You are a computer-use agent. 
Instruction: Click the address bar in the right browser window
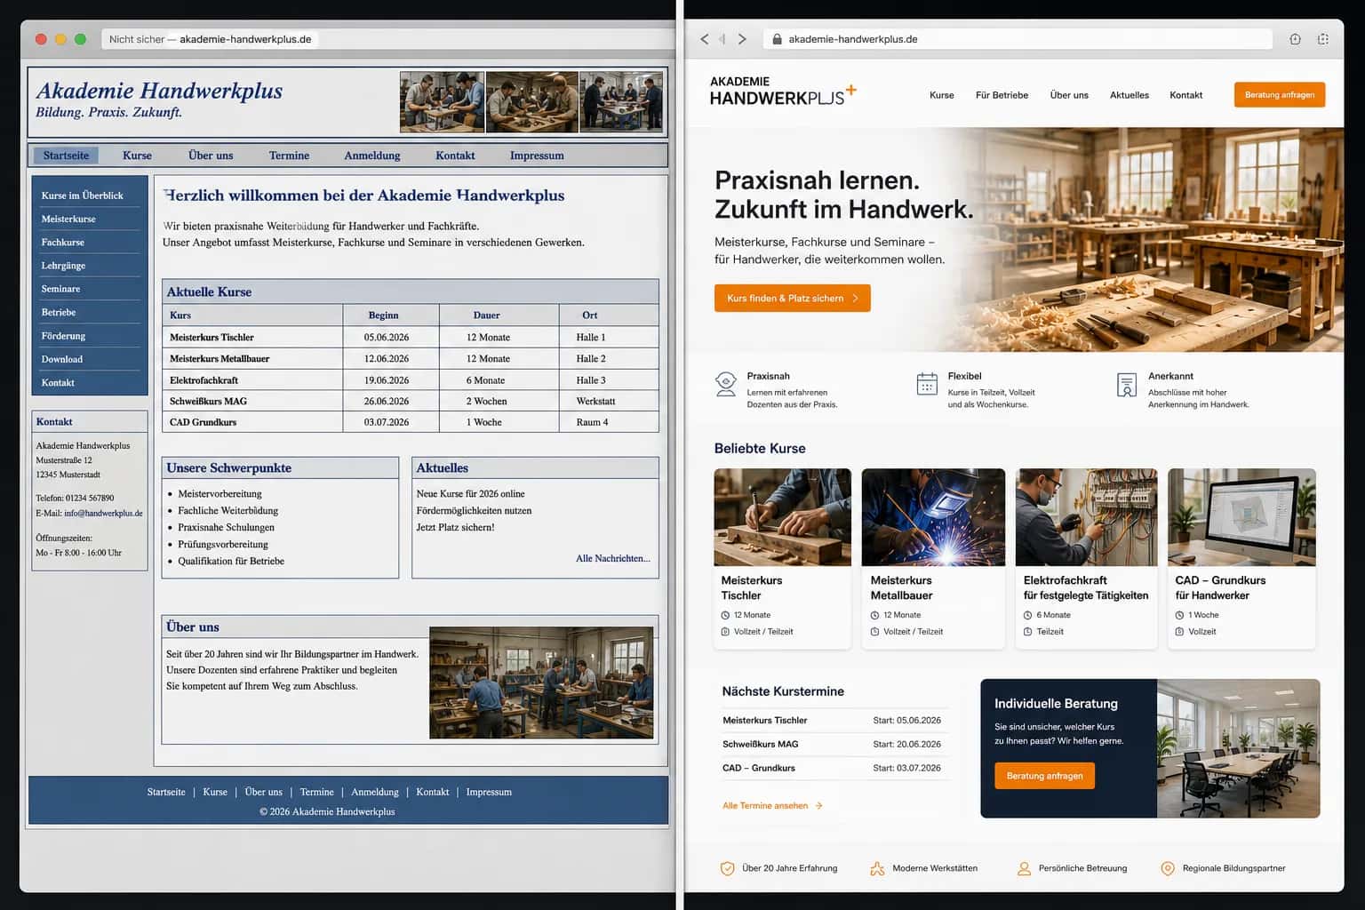pos(1018,39)
